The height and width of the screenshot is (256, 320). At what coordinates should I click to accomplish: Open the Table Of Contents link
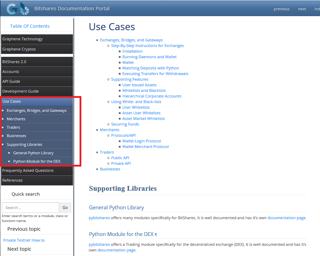point(30,26)
